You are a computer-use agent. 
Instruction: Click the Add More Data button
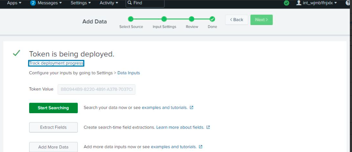click(x=53, y=147)
